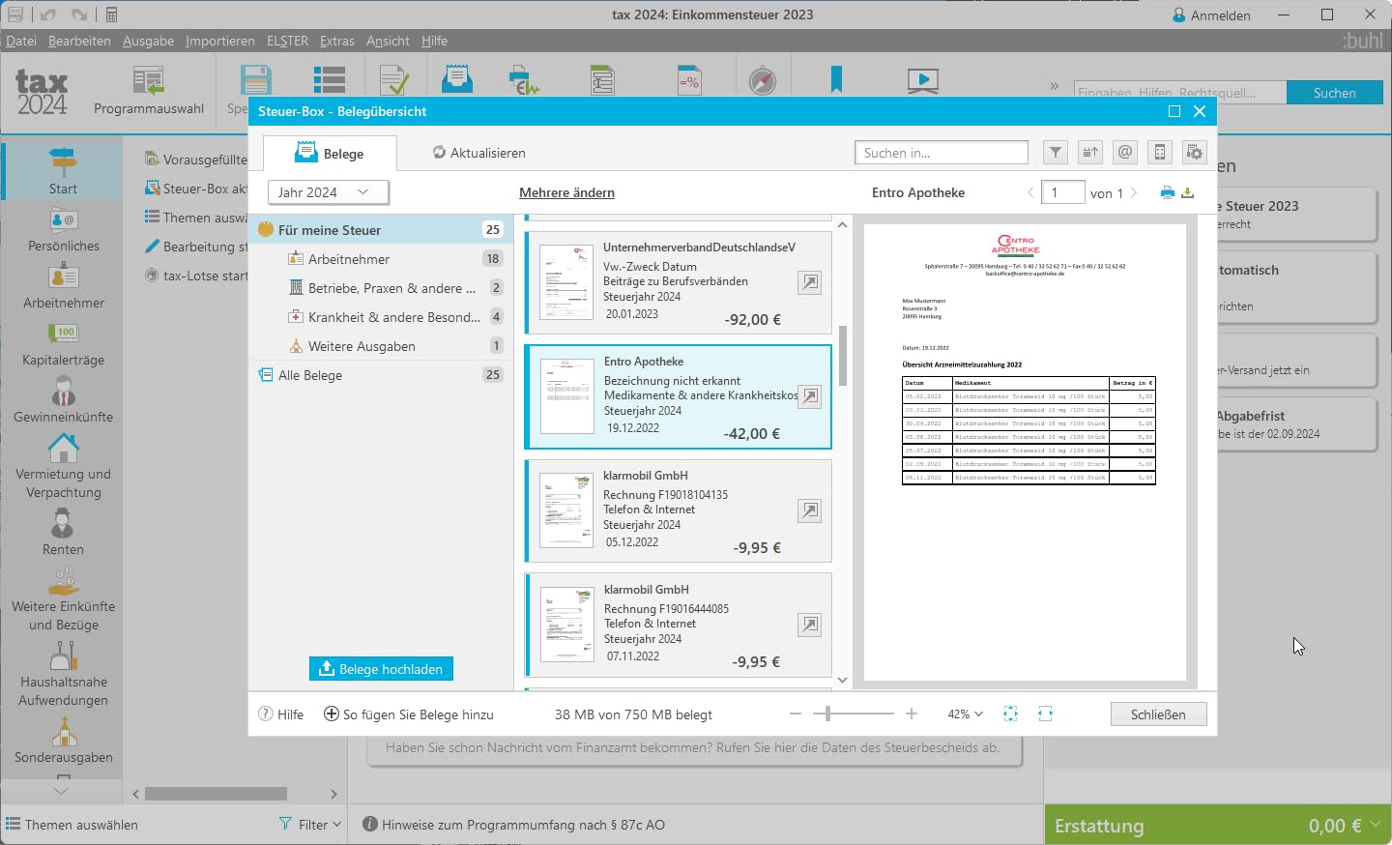Download the Entro Apotheke receipt
This screenshot has width=1392, height=845.
pos(1188,192)
